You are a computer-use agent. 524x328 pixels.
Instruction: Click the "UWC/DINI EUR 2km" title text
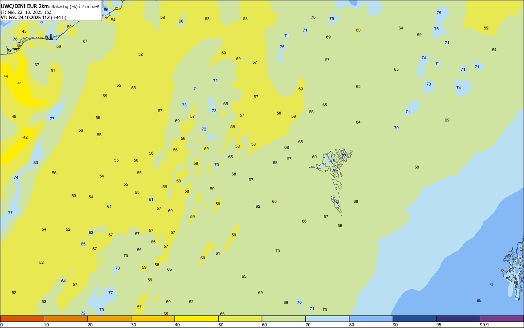pyautogui.click(x=25, y=6)
